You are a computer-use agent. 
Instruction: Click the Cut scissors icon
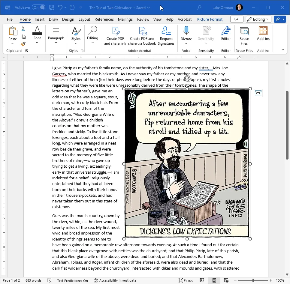point(23,29)
